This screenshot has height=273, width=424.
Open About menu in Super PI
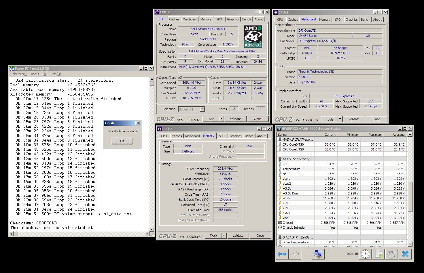[x=39, y=74]
